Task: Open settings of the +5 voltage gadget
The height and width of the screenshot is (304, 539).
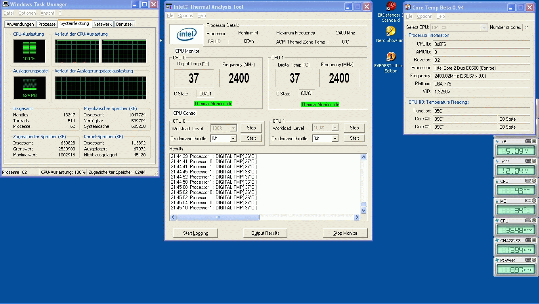Action: tap(528, 141)
